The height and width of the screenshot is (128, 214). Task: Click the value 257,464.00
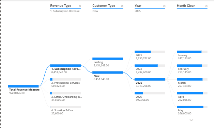pyautogui.click(x=184, y=86)
